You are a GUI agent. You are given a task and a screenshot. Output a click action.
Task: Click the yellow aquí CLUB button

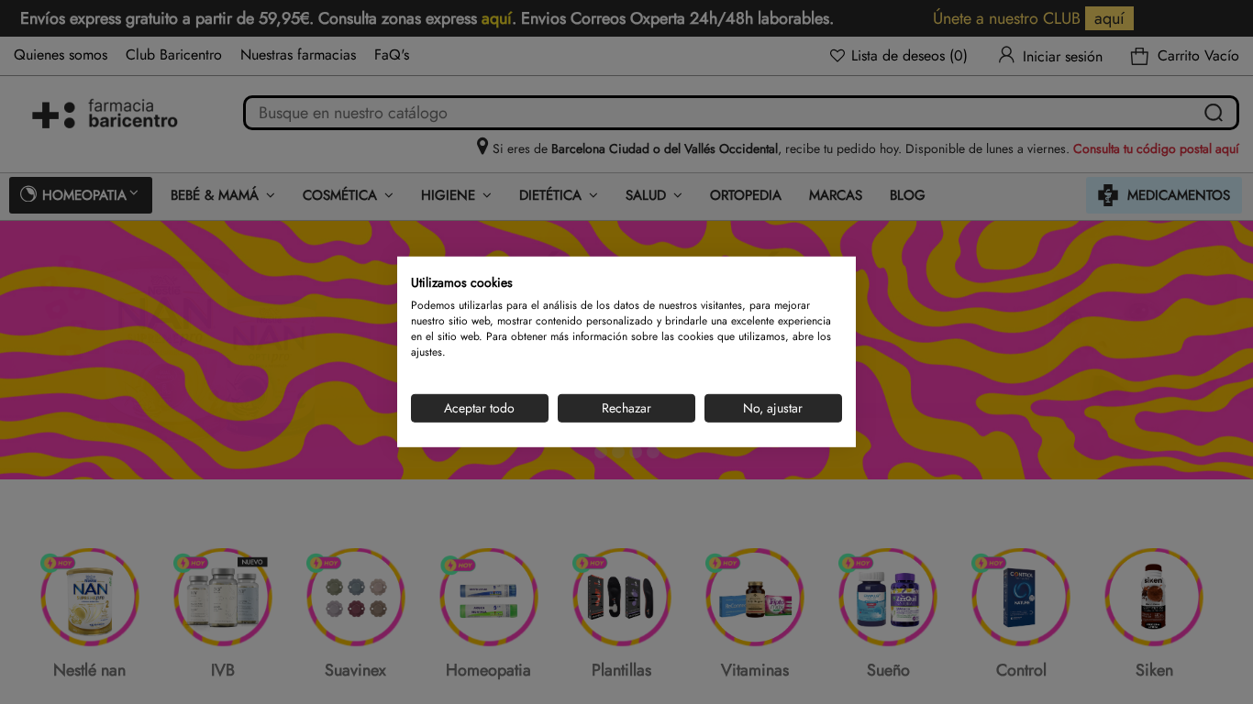[1109, 18]
